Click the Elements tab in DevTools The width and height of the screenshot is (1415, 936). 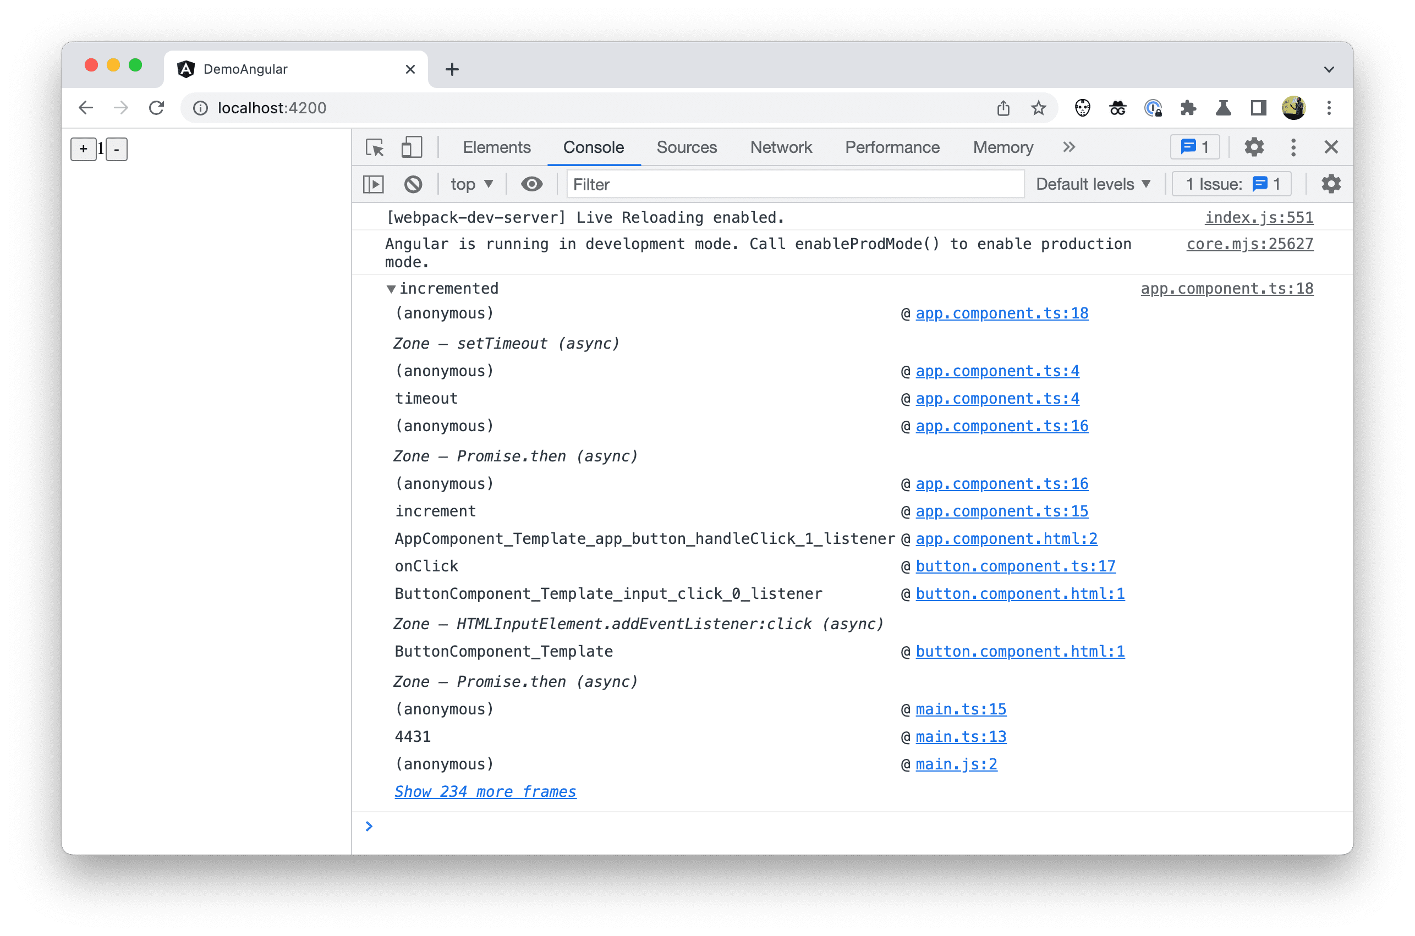coord(497,147)
